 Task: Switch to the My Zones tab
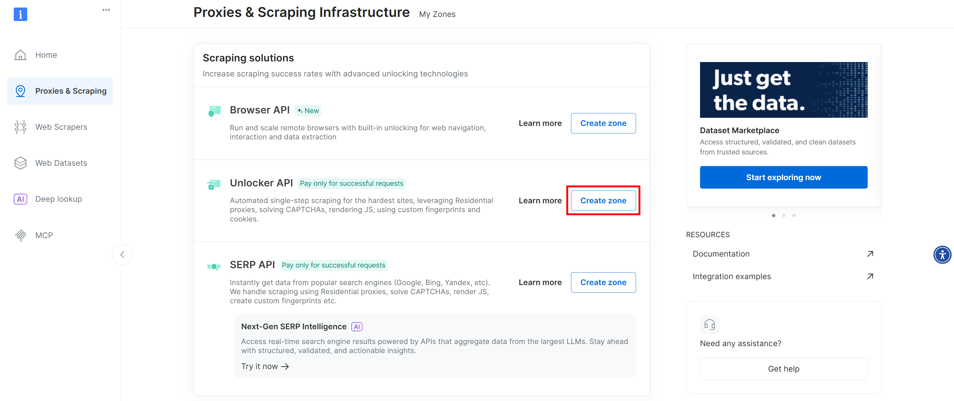click(x=437, y=14)
